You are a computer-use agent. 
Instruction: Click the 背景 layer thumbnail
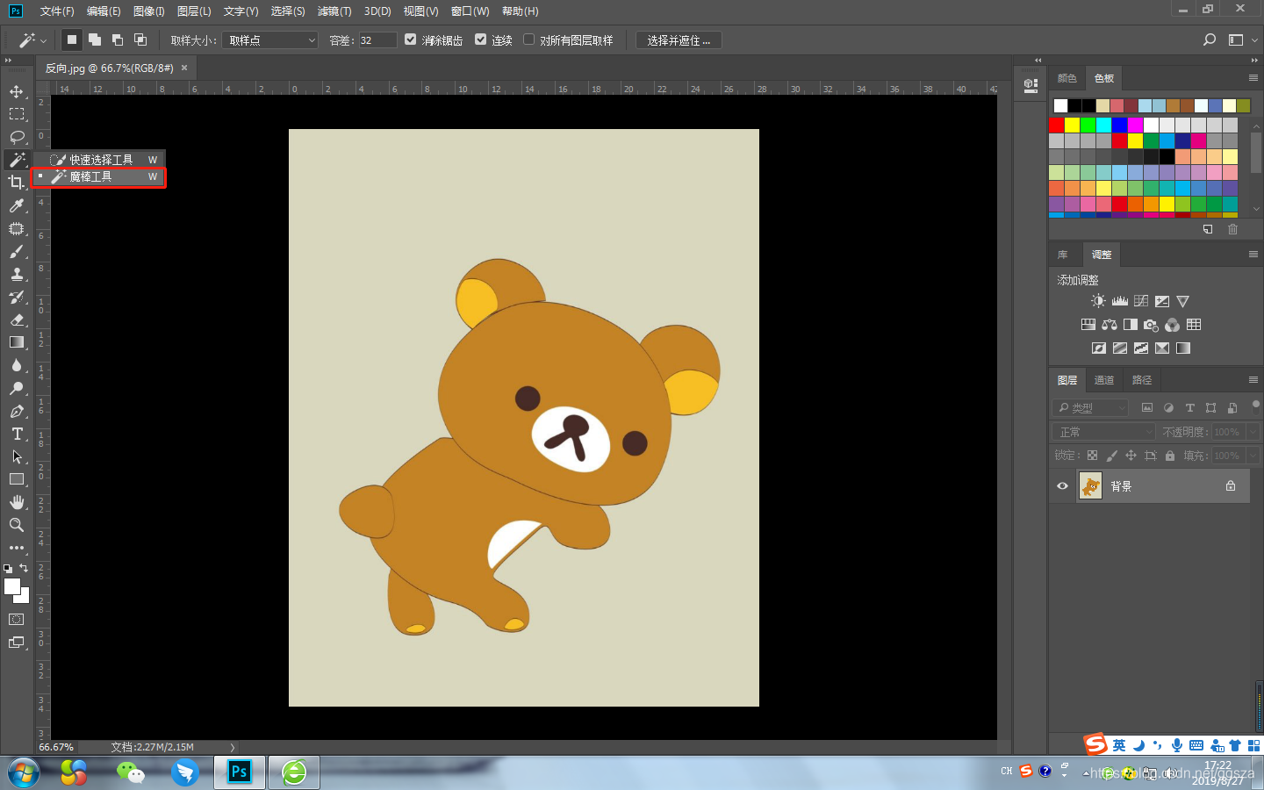[x=1090, y=485]
